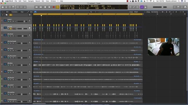Click the Add Track plus button
Image resolution: width=188 pixels, height=105 pixels.
(x=3, y=15)
